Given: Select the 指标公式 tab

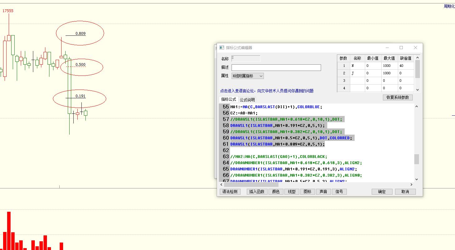Looking at the screenshot, I should pos(228,100).
